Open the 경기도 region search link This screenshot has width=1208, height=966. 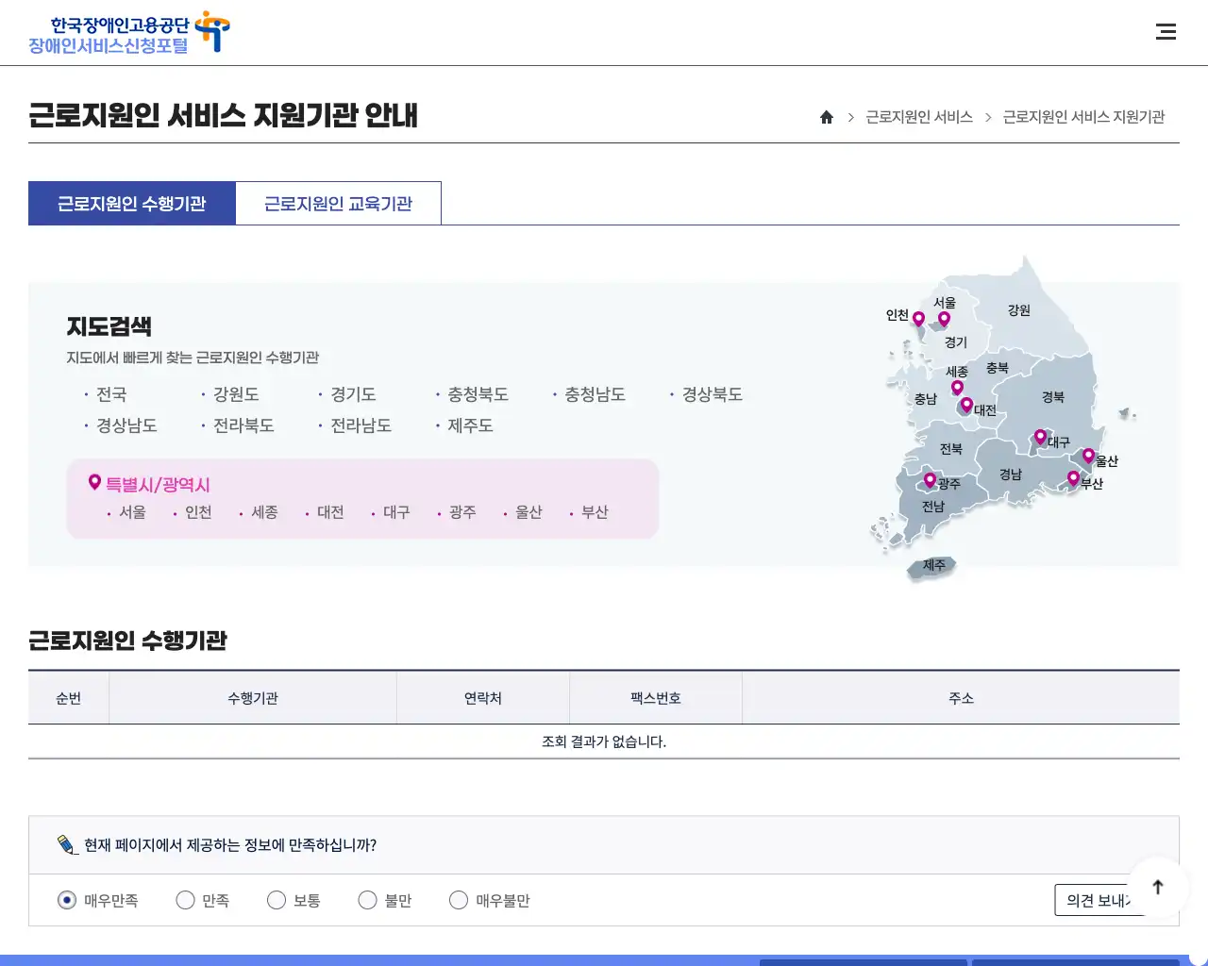point(351,394)
